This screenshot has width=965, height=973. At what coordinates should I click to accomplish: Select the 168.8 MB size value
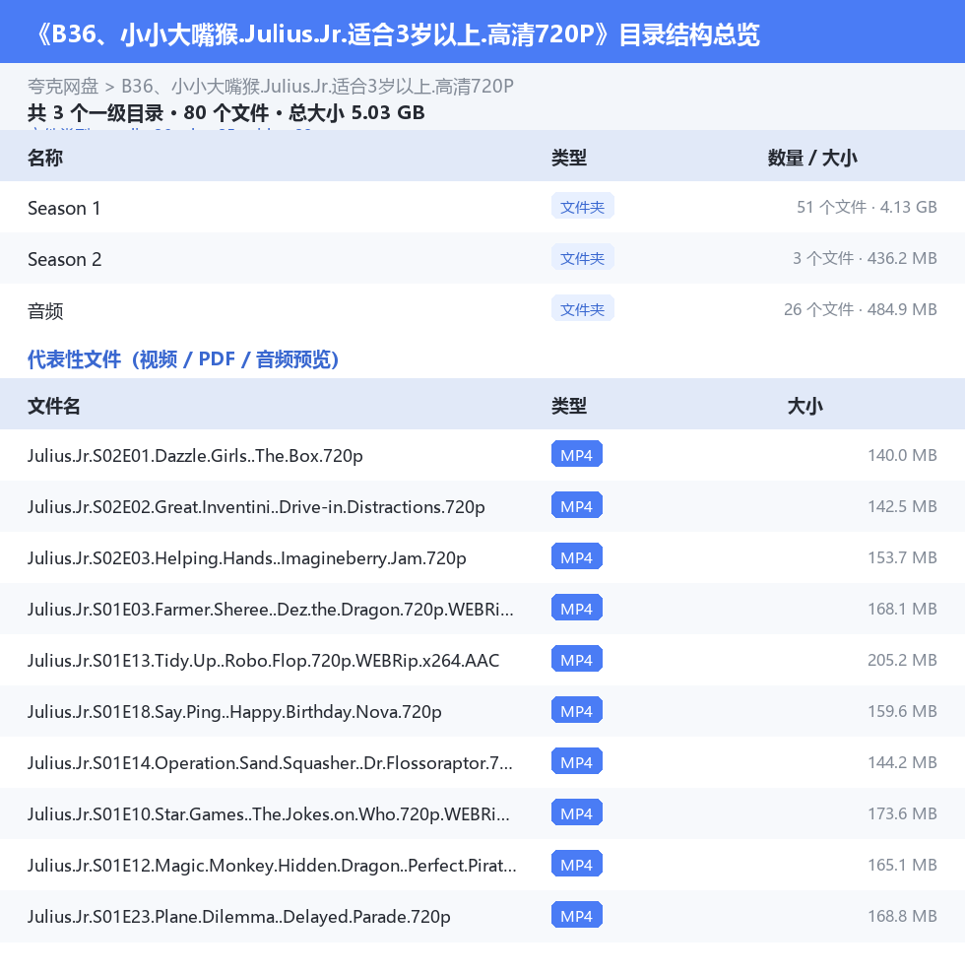(902, 916)
